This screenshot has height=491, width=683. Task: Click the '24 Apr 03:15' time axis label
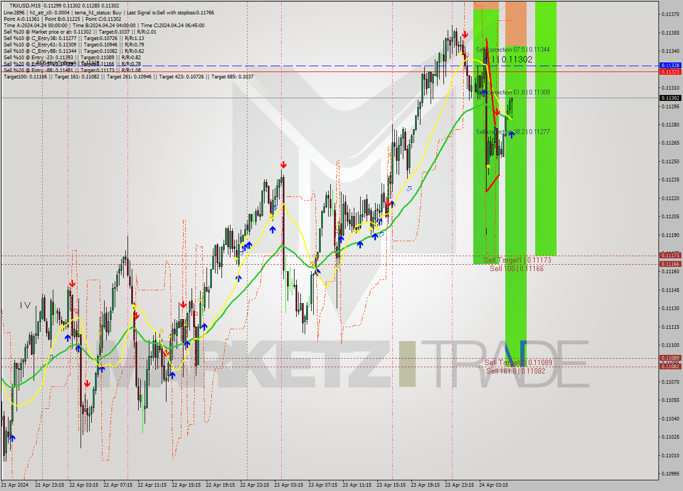494,485
